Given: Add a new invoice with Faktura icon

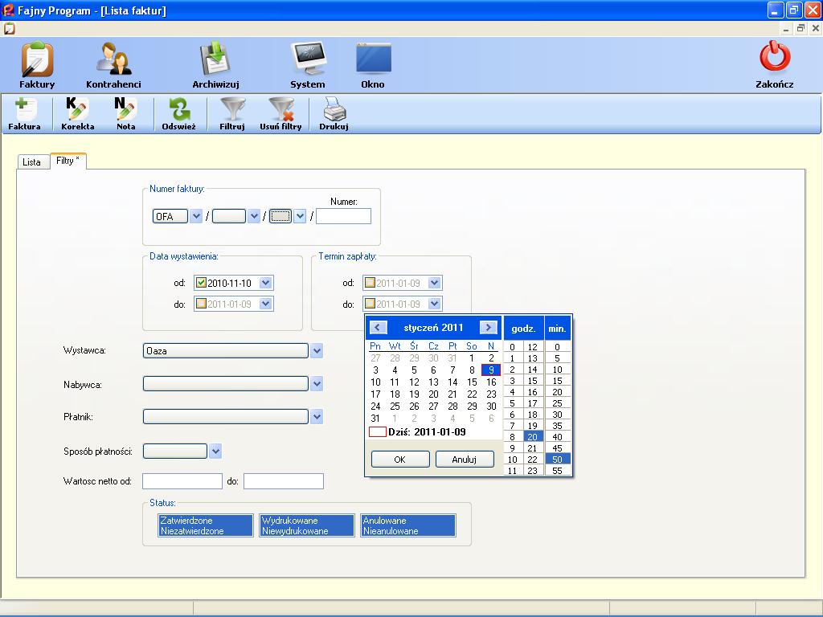Looking at the screenshot, I should point(25,111).
